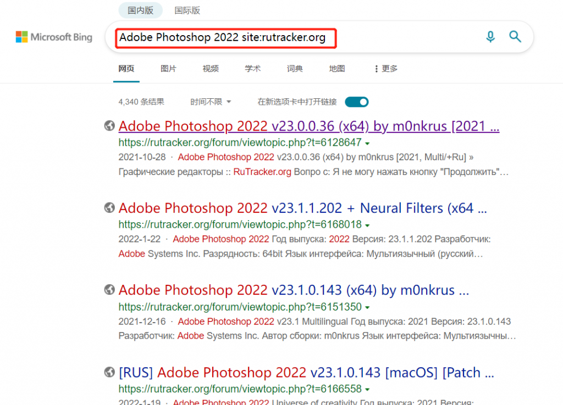Expand URL arrow for t=6166558 link
Screen dimensions: 563x405
367,390
